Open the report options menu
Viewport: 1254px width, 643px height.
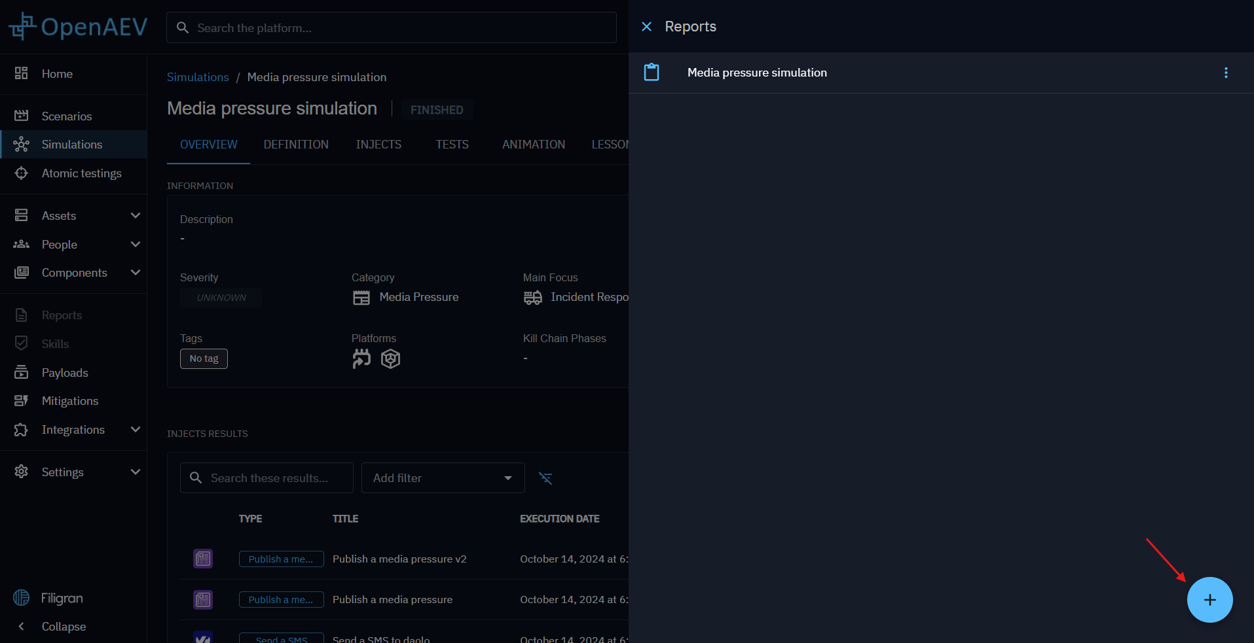[1226, 73]
